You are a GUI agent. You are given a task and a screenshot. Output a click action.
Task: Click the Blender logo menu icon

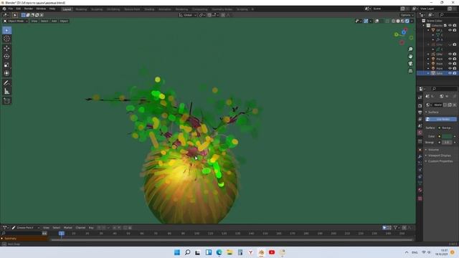coord(4,9)
